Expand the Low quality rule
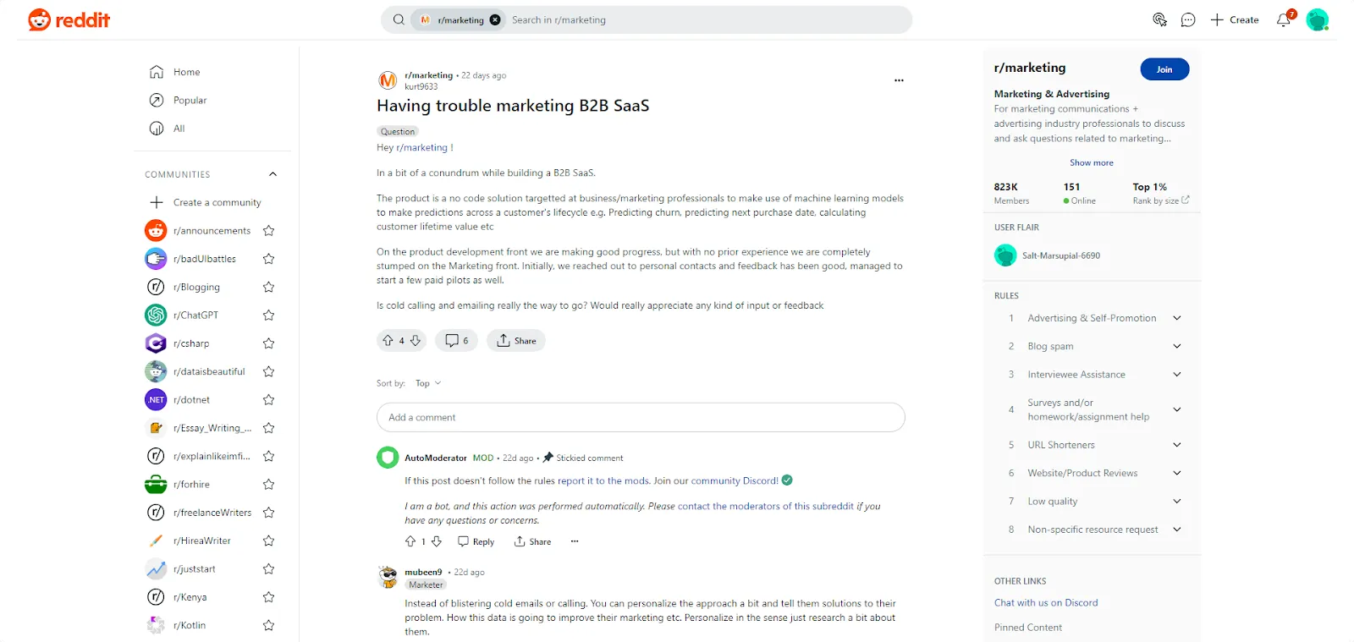The width and height of the screenshot is (1354, 642). tap(1176, 501)
